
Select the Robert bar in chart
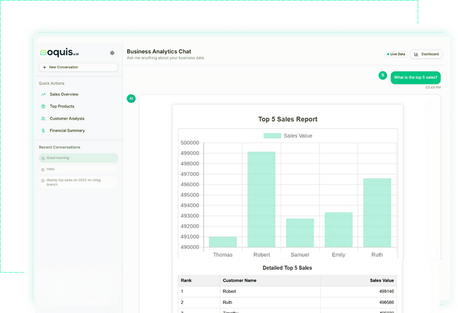(261, 199)
